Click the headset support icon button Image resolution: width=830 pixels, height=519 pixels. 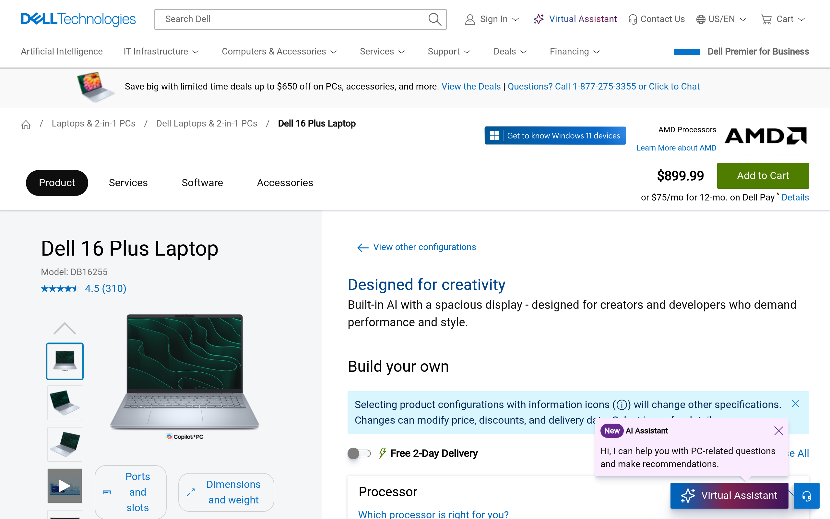(806, 496)
